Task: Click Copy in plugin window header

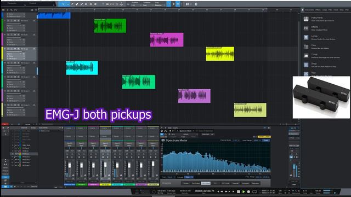Action: click(x=183, y=137)
